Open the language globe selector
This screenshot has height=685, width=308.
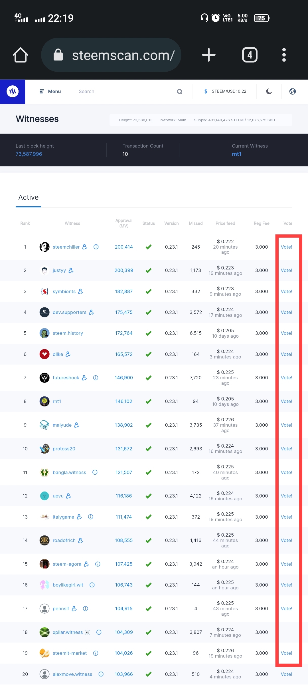[292, 91]
